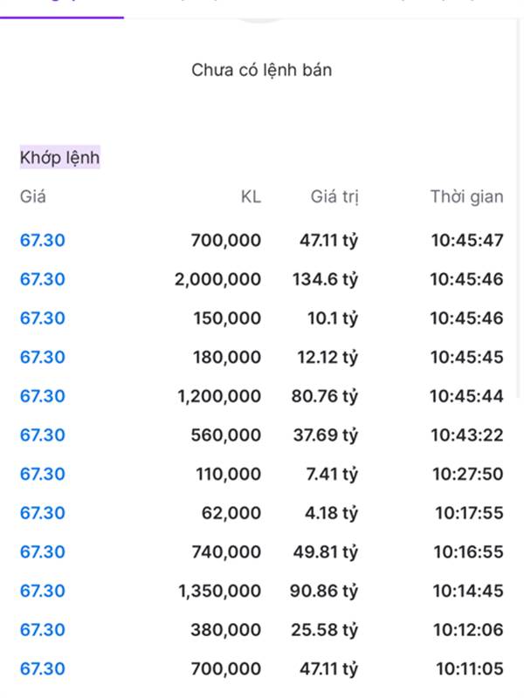Click the Giá trị column header
Image resolution: width=524 pixels, height=698 pixels.
click(334, 196)
